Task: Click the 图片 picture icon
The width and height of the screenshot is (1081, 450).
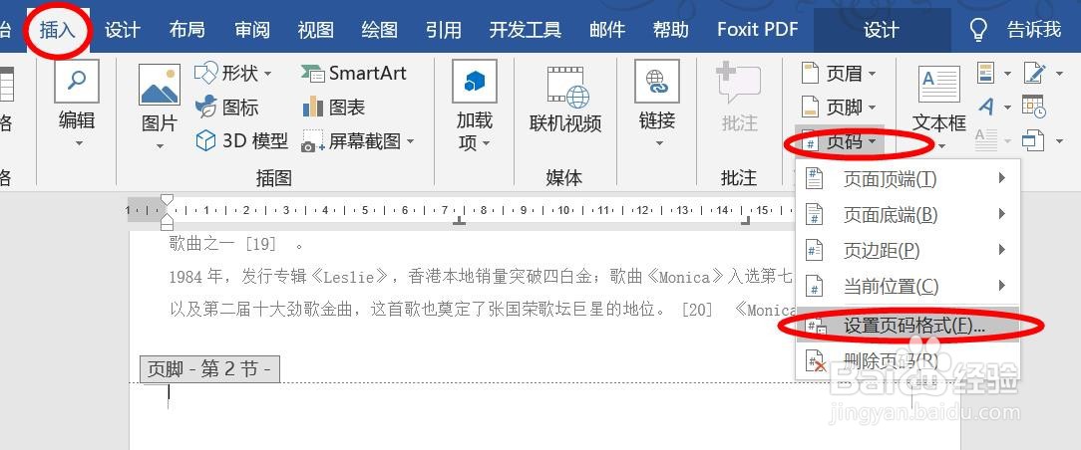Action: [x=160, y=86]
